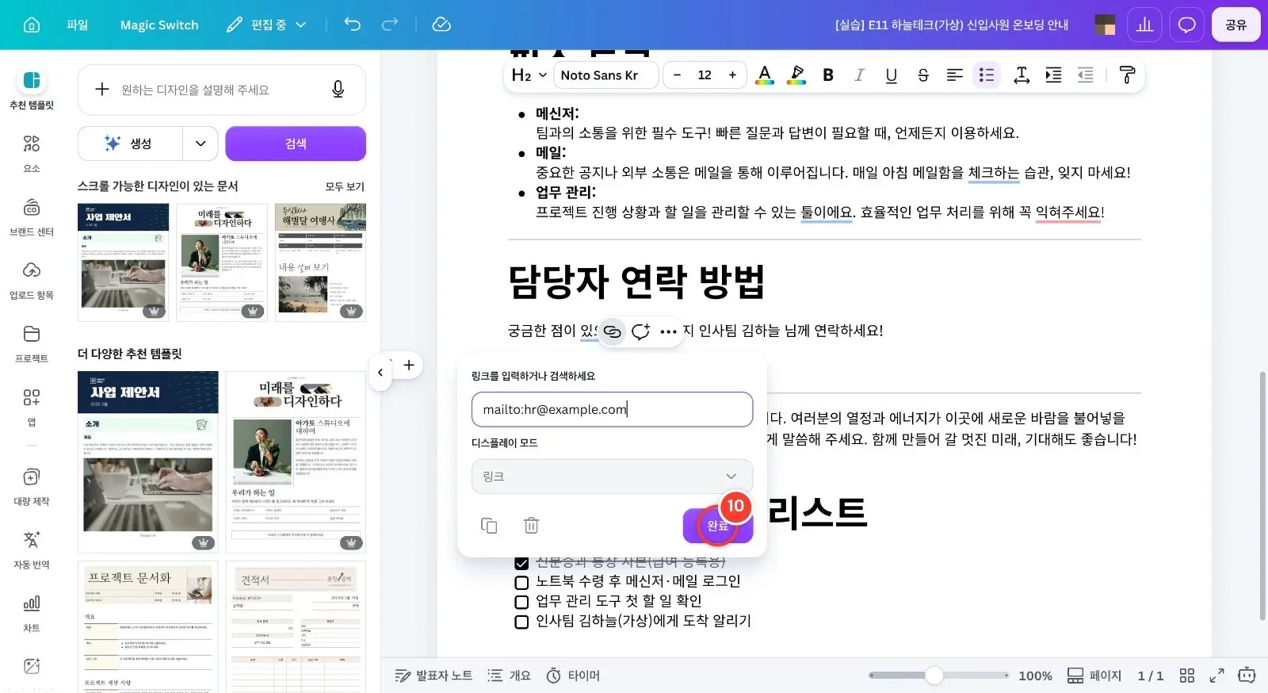Viewport: 1268px width, 693px height.
Task: Open the Noto Sans Kr font dropdown
Action: pos(606,75)
